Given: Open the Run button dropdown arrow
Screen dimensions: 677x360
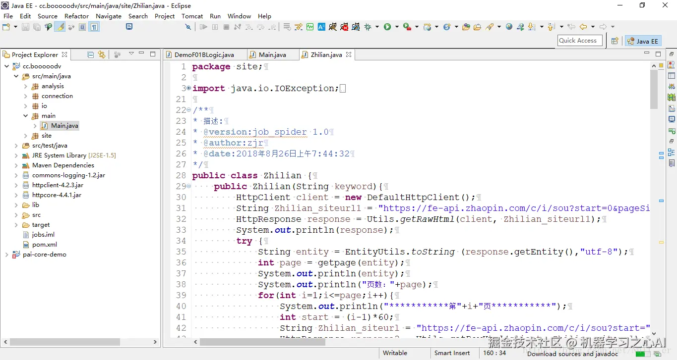Looking at the screenshot, I should pyautogui.click(x=397, y=27).
